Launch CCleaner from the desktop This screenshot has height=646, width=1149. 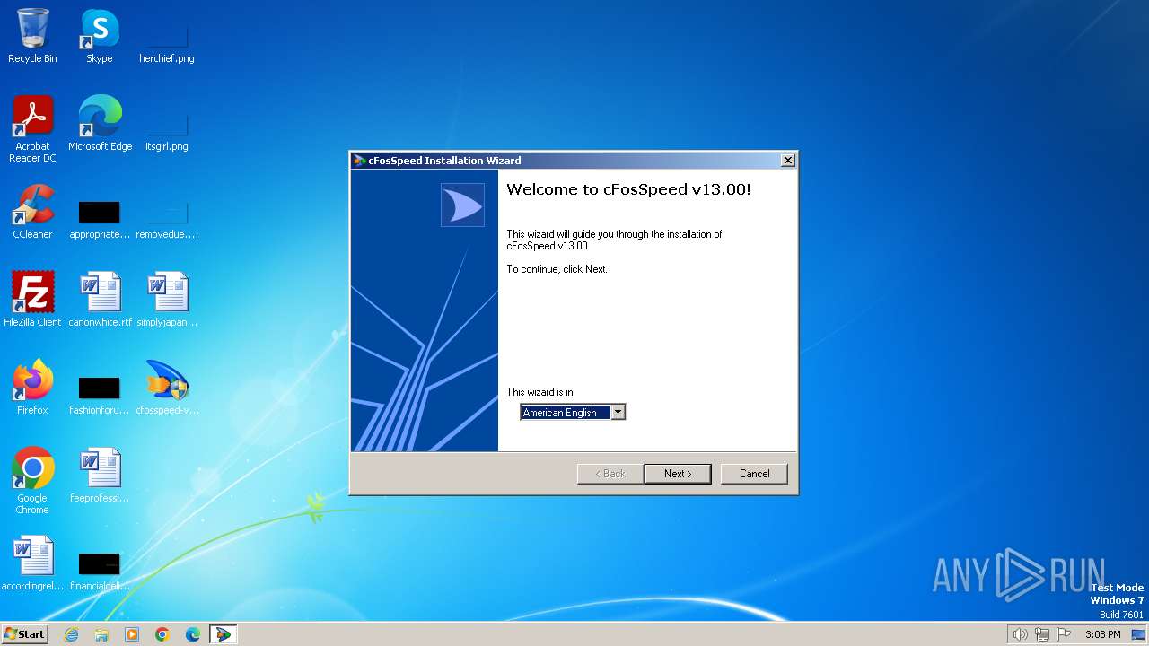click(32, 212)
